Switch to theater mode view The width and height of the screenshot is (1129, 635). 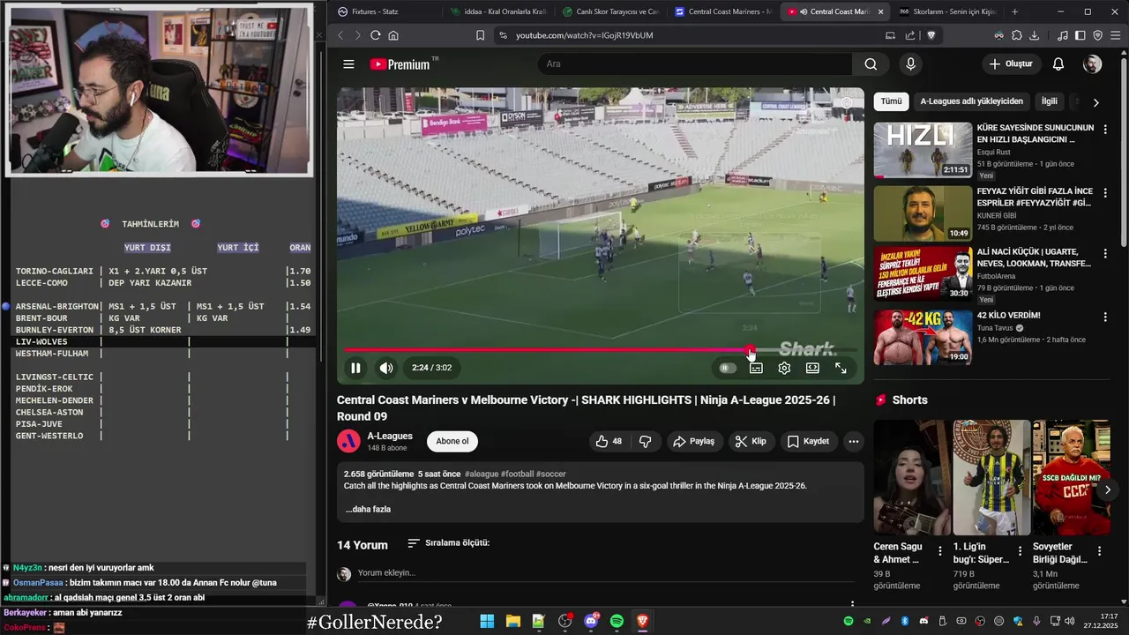coord(812,368)
